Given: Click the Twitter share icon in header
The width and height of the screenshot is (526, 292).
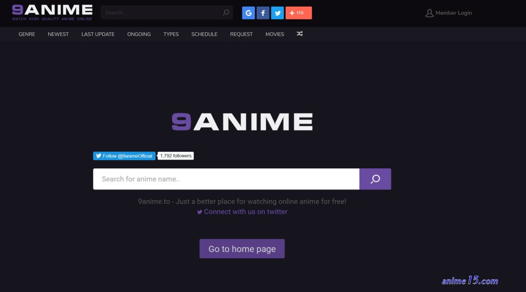Looking at the screenshot, I should pyautogui.click(x=277, y=13).
